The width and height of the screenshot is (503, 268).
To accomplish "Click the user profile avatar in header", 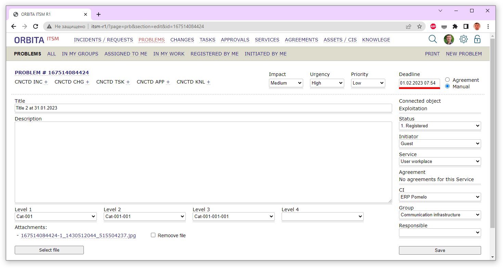I will pyautogui.click(x=449, y=39).
